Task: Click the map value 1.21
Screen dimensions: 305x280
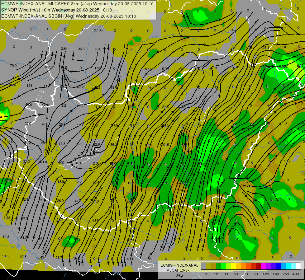Action: coord(148,88)
